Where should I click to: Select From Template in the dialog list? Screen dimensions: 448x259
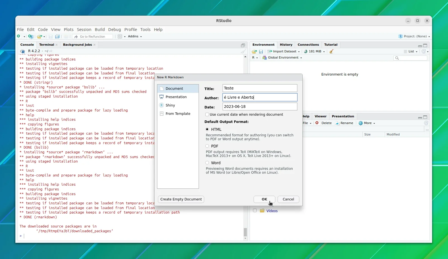point(178,114)
